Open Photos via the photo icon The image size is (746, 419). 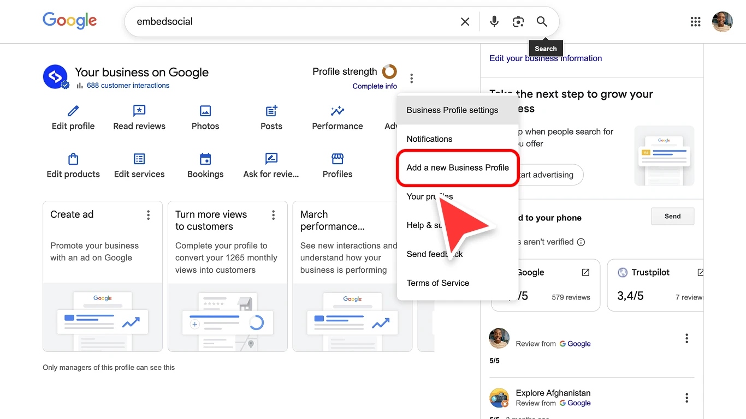pos(205,111)
